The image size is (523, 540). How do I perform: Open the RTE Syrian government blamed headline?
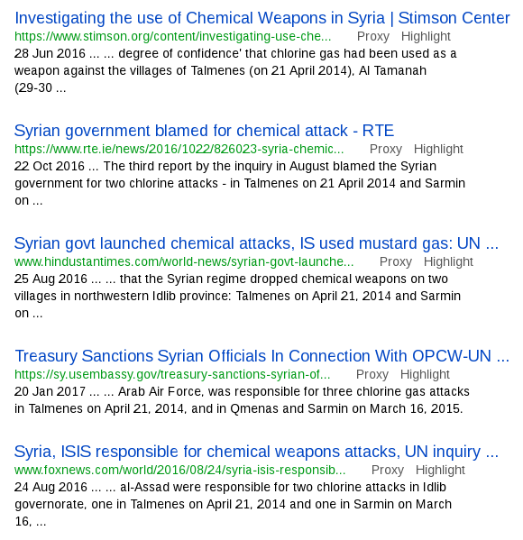pyautogui.click(x=204, y=131)
